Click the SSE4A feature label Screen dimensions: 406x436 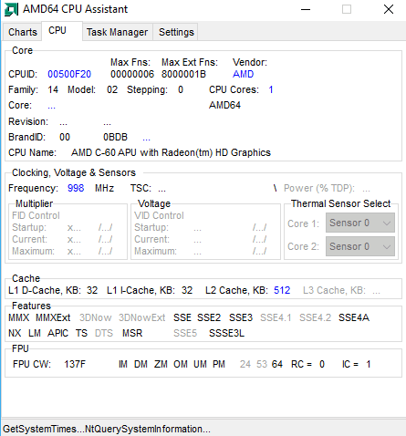click(x=354, y=317)
